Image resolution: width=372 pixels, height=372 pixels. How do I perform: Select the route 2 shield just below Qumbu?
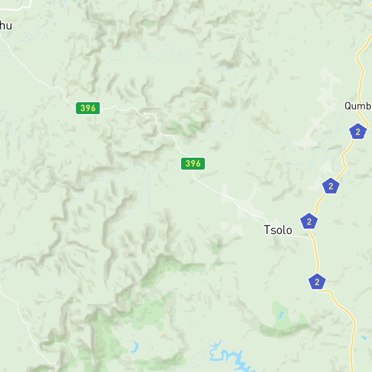tap(358, 131)
